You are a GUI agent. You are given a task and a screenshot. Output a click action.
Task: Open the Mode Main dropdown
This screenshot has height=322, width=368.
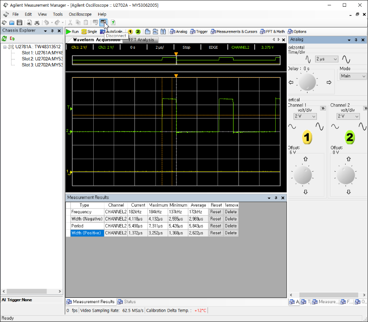point(353,76)
